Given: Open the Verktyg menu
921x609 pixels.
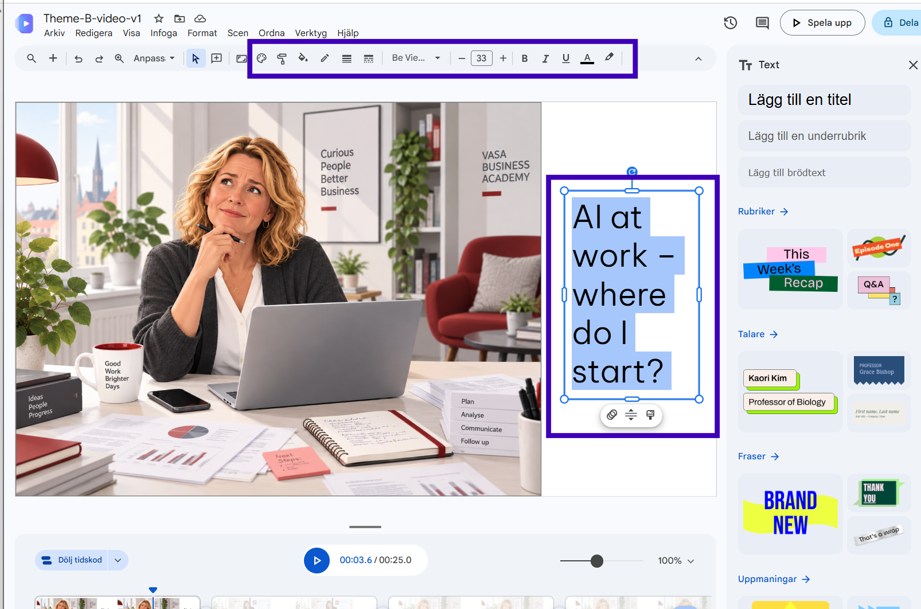Looking at the screenshot, I should click(x=311, y=33).
